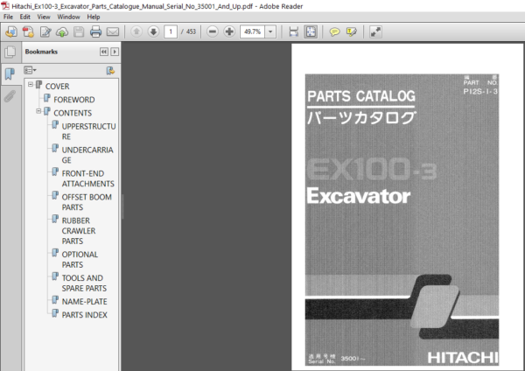Select the CONTENTS bookmark

pyautogui.click(x=73, y=113)
